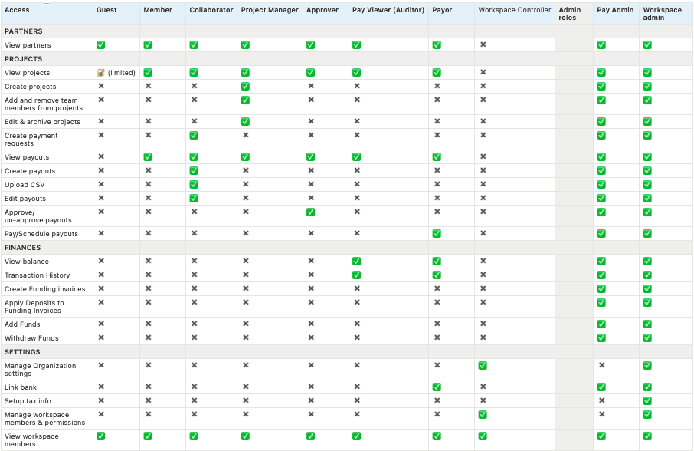Click Payor's checkmark for Pay/Schedule payouts
This screenshot has height=451, width=694.
pos(437,233)
